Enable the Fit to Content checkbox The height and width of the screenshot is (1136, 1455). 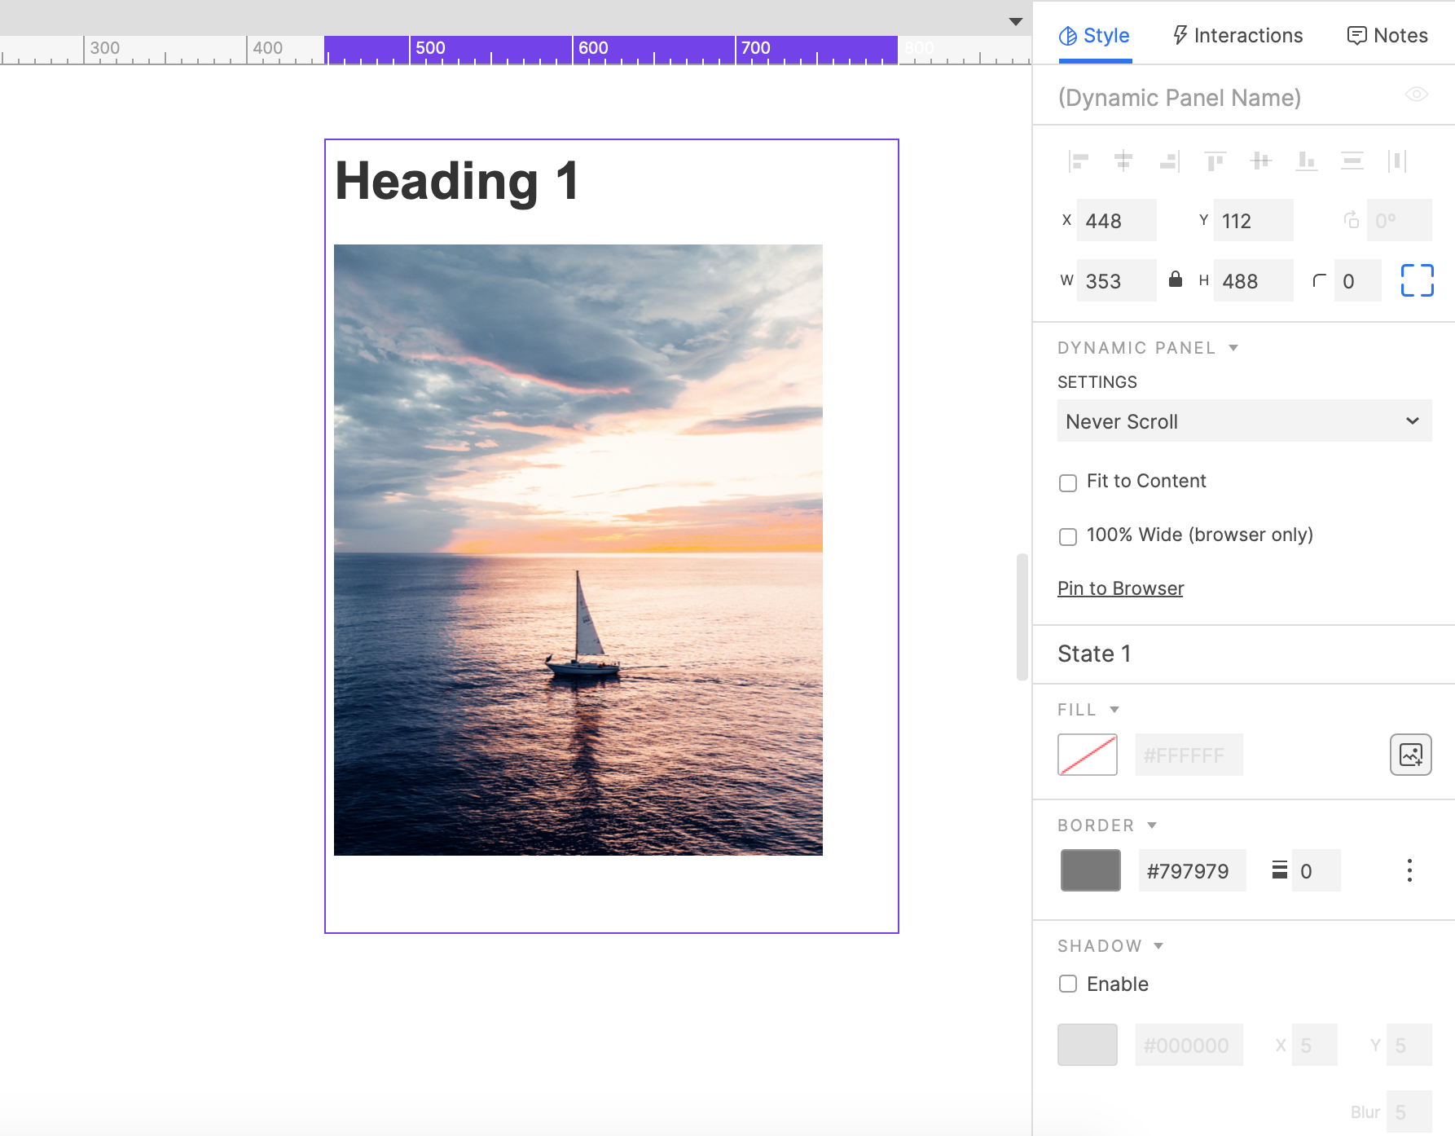[1068, 482]
